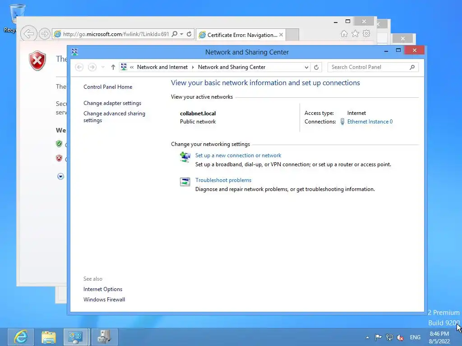Open Control Panel Home
The image size is (462, 346).
point(108,87)
